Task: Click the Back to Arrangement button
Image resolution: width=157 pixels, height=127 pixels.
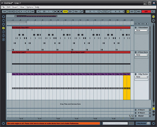Action: (x=70, y=12)
